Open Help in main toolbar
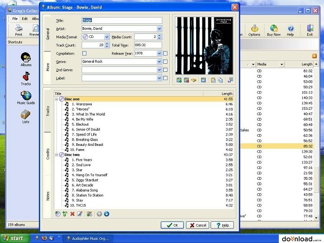This screenshot has width=324, height=243. coord(290,30)
